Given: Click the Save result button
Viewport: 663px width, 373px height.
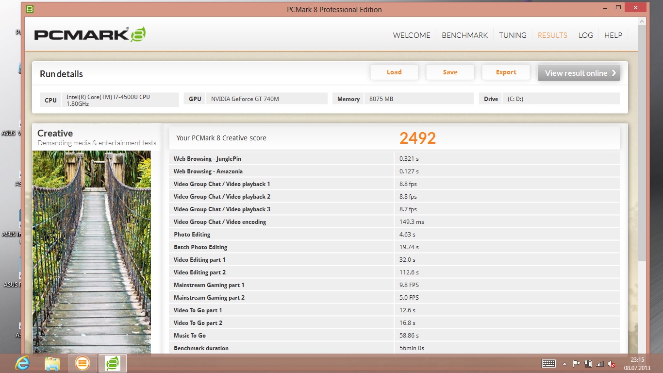Looking at the screenshot, I should [x=450, y=72].
